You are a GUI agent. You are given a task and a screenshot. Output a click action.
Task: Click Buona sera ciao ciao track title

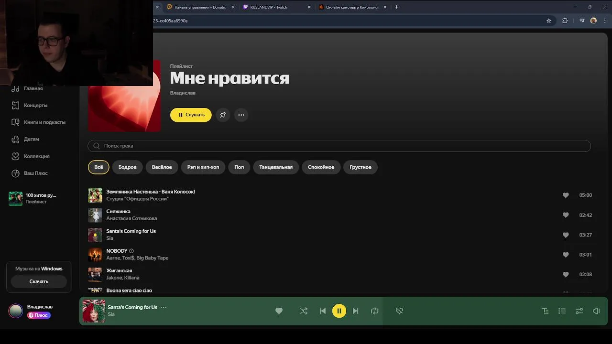tap(129, 290)
